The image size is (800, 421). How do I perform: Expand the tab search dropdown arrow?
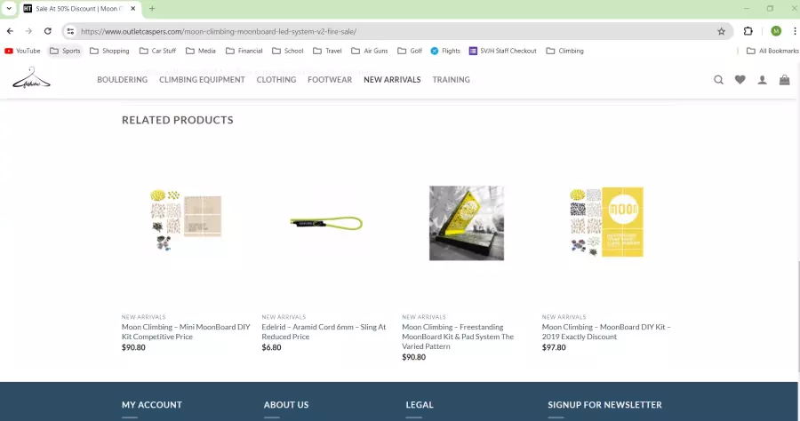(x=9, y=9)
